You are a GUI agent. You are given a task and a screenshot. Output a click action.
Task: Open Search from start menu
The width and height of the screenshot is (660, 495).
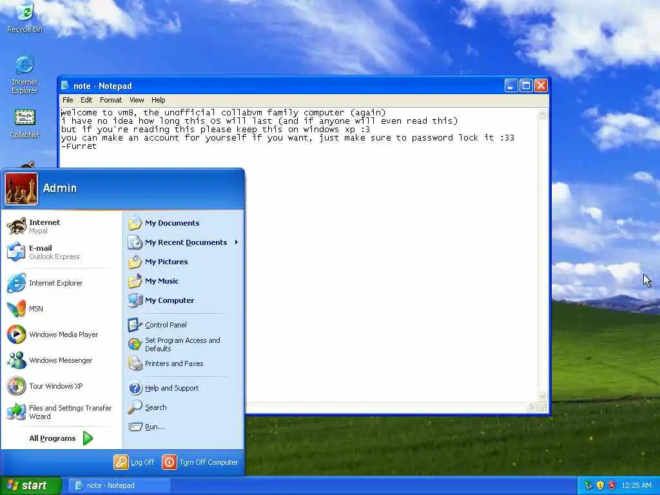(184, 407)
